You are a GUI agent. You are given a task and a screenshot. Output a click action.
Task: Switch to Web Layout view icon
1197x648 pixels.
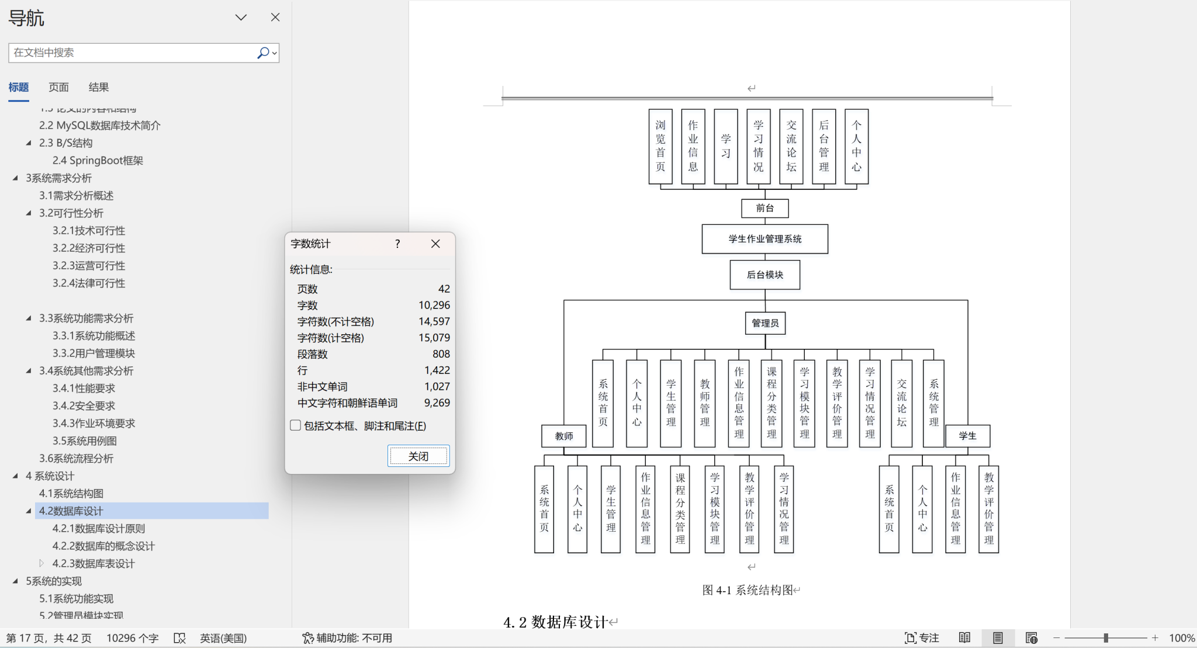(1031, 638)
